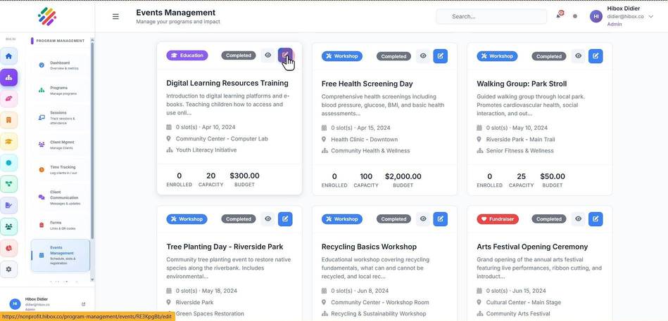Open Free Health Screening Day title
This screenshot has height=321, width=668.
coord(367,84)
